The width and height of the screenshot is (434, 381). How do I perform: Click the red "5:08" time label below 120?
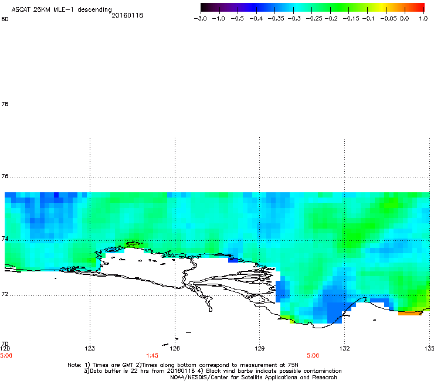6,356
